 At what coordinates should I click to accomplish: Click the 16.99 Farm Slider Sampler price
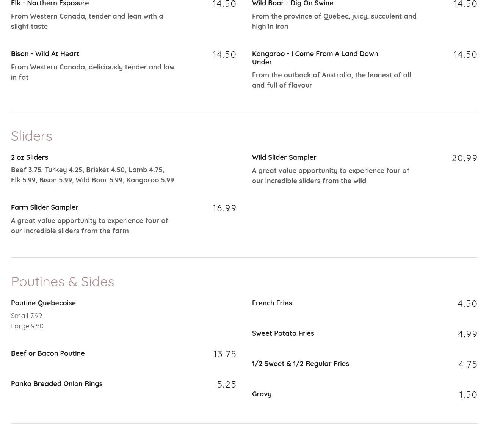click(x=224, y=208)
